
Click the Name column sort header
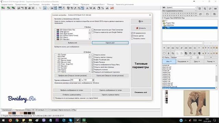169,61
